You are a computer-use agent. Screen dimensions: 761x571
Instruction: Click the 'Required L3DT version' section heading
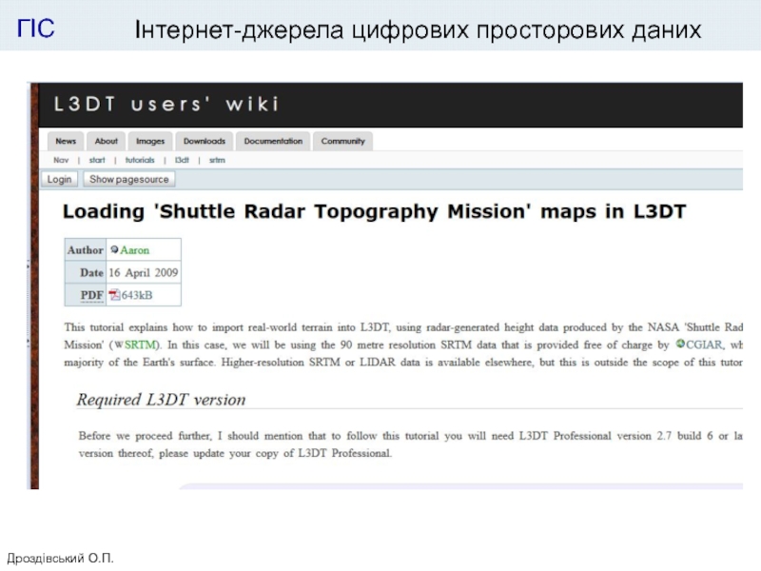tap(161, 400)
